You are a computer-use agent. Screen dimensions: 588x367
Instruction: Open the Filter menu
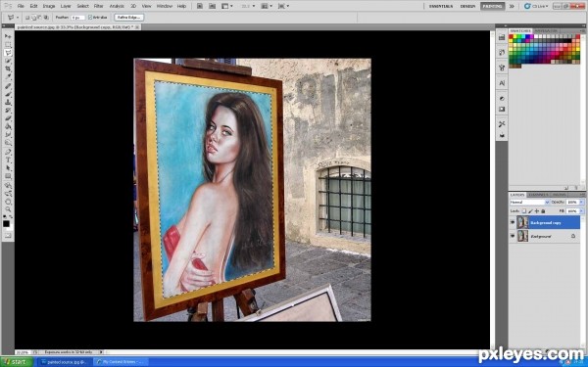tap(99, 6)
